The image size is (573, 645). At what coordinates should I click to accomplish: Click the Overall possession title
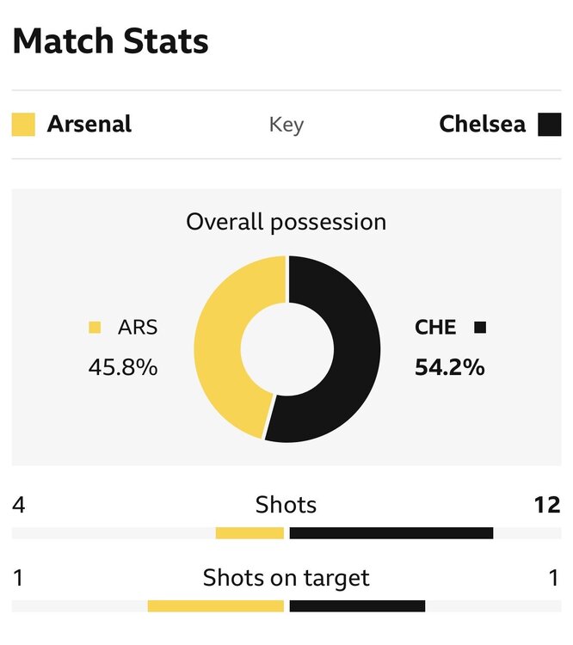[x=286, y=223]
